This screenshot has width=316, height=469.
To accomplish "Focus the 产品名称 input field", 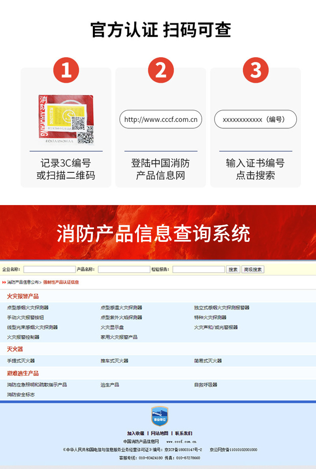I will 124,269.
